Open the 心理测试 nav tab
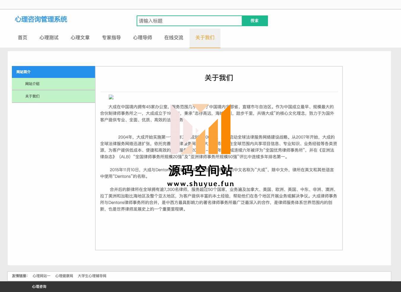Viewport: 401px width, 292px height. [x=49, y=38]
